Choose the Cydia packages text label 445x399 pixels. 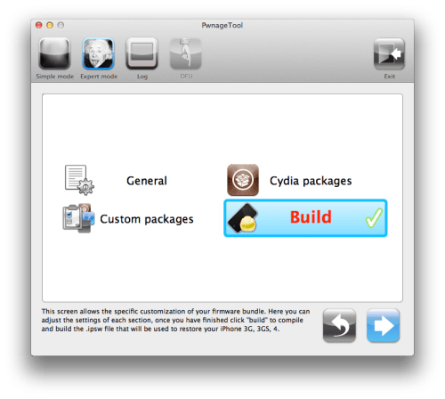[311, 181]
